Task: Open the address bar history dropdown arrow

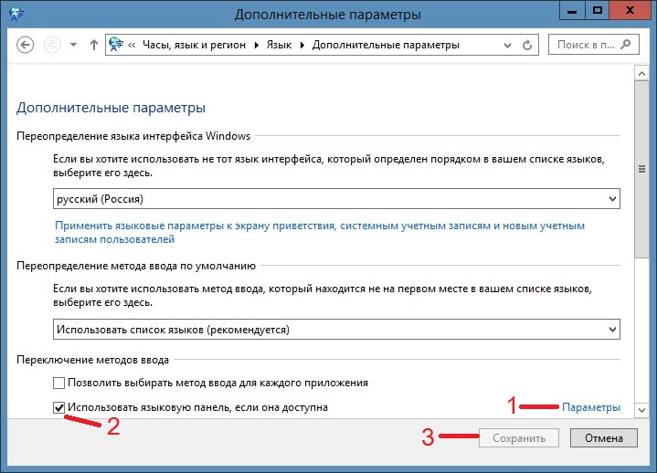Action: pyautogui.click(x=507, y=45)
